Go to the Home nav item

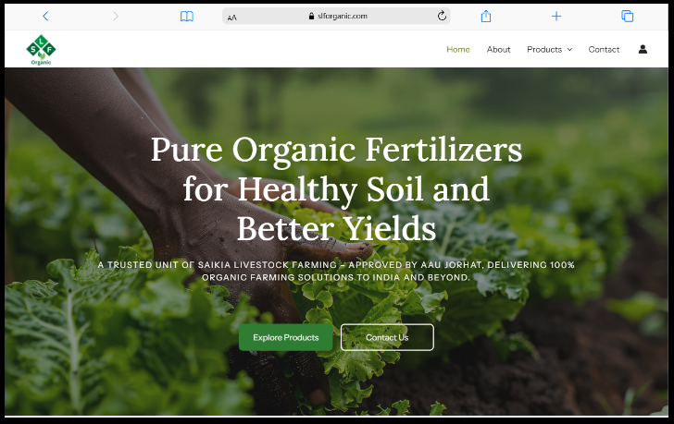457,50
